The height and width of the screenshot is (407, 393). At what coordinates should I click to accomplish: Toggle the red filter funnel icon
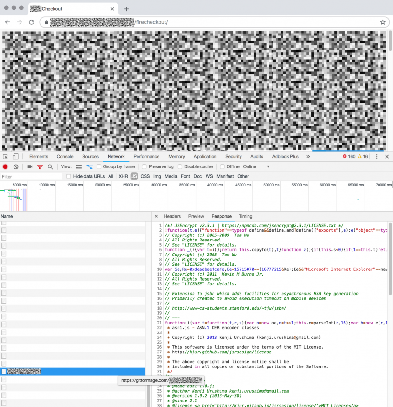40,166
